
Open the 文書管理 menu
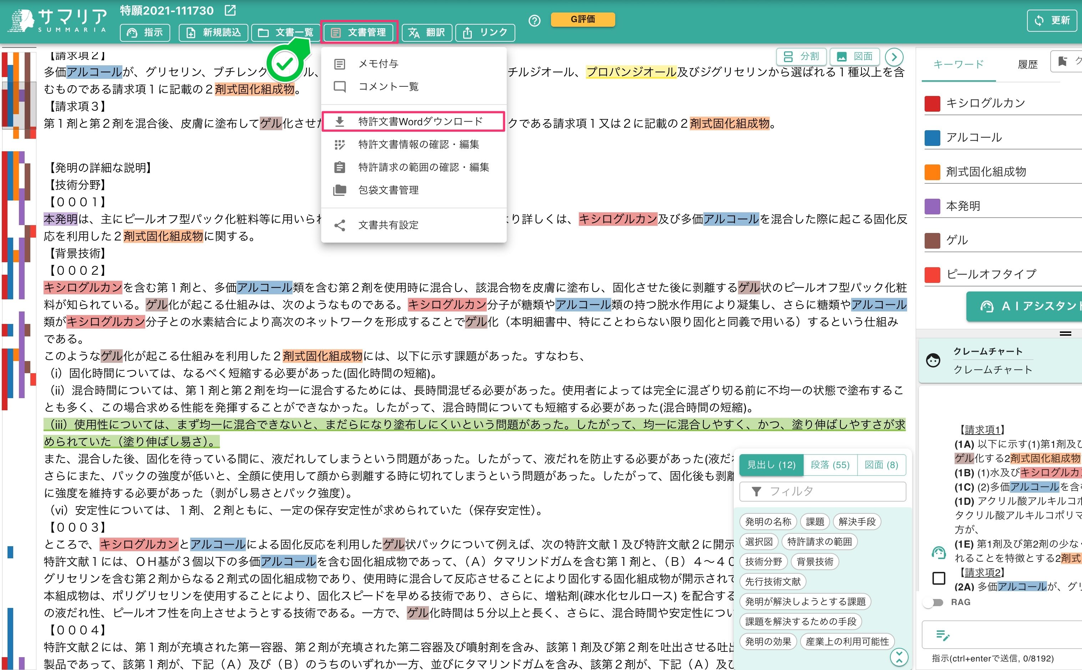(359, 32)
